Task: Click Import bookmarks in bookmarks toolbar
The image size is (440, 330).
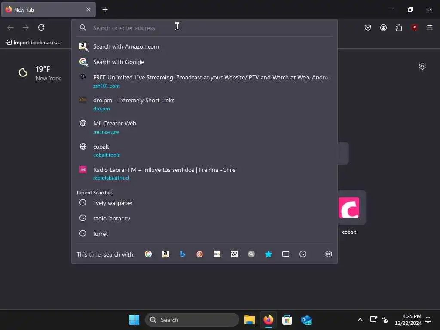Action: click(33, 43)
